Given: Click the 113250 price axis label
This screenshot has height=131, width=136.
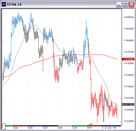Looking at the screenshot, I should coord(129,75).
